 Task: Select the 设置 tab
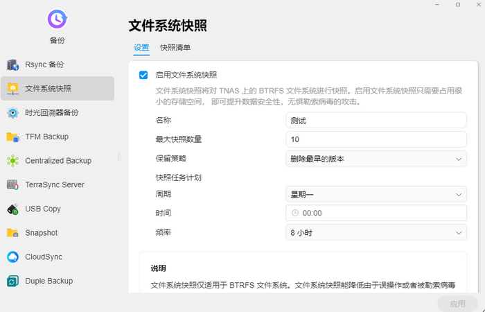click(x=141, y=48)
